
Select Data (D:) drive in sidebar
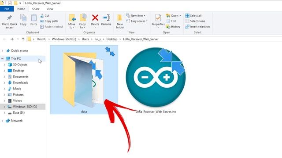19,113
